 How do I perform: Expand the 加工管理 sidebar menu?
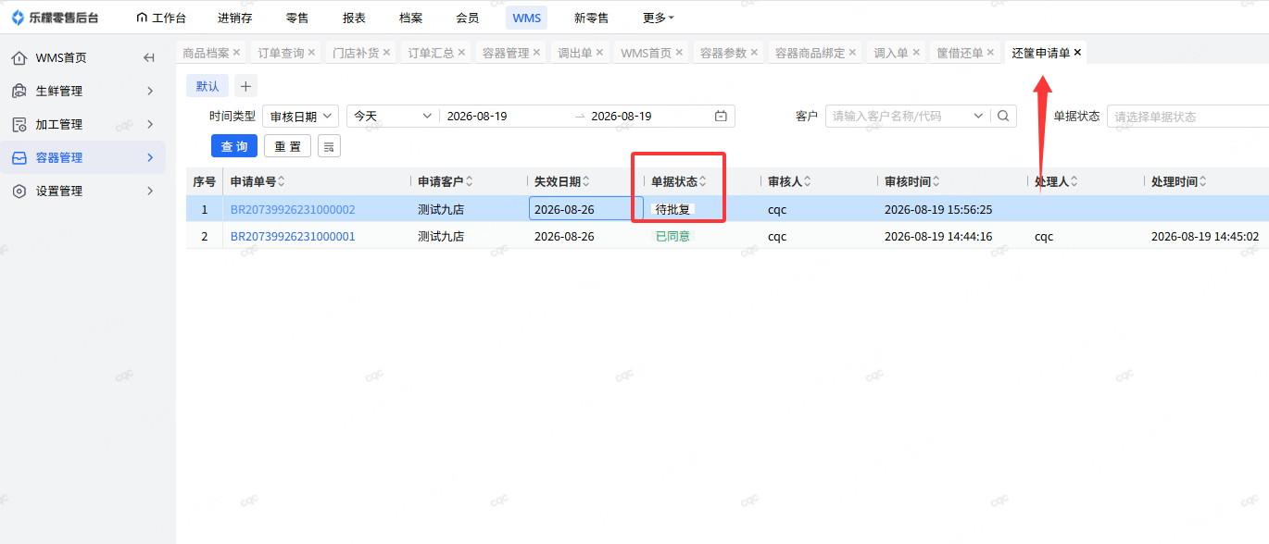tap(150, 125)
